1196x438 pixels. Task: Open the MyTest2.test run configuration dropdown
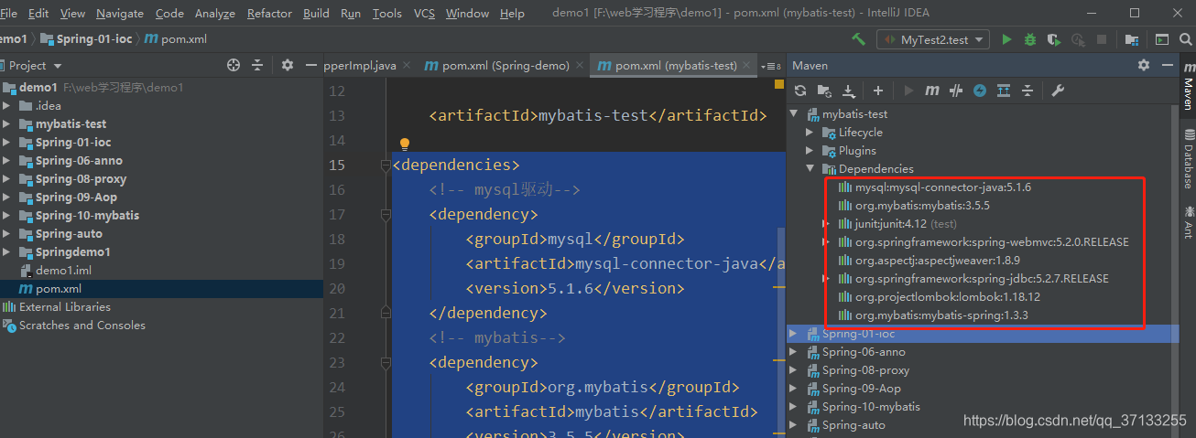coord(933,39)
